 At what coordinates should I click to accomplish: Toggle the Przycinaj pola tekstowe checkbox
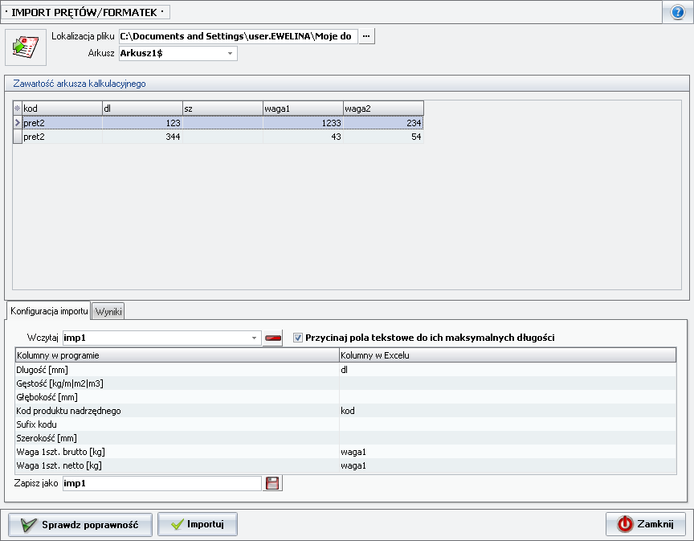(x=298, y=338)
